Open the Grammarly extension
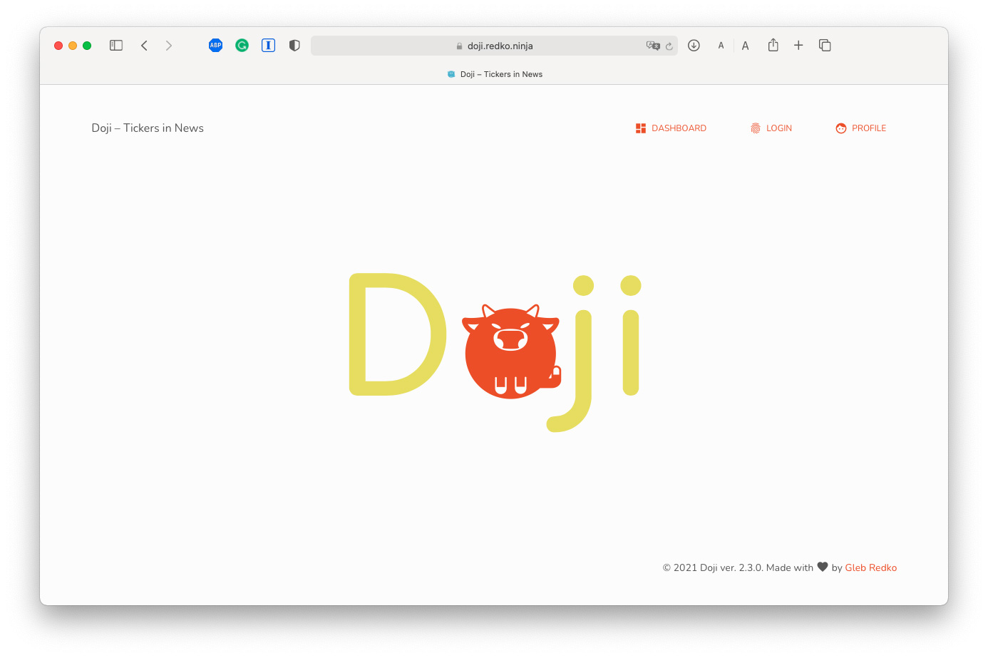The width and height of the screenshot is (988, 658). point(242,46)
